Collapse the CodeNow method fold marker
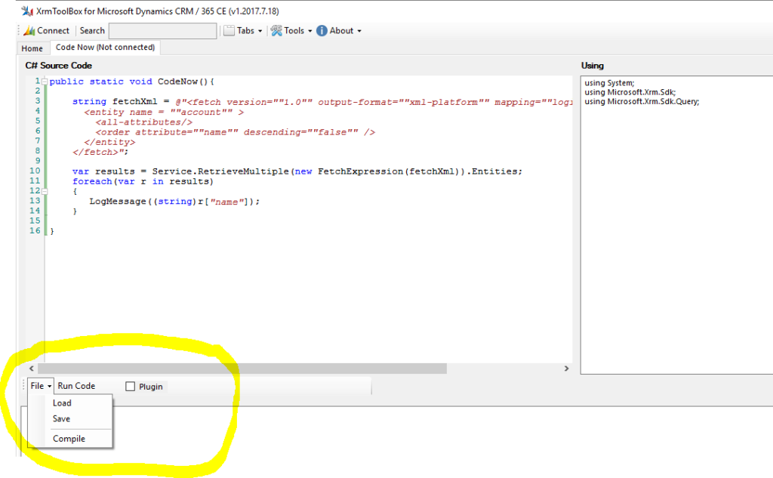 (x=45, y=82)
